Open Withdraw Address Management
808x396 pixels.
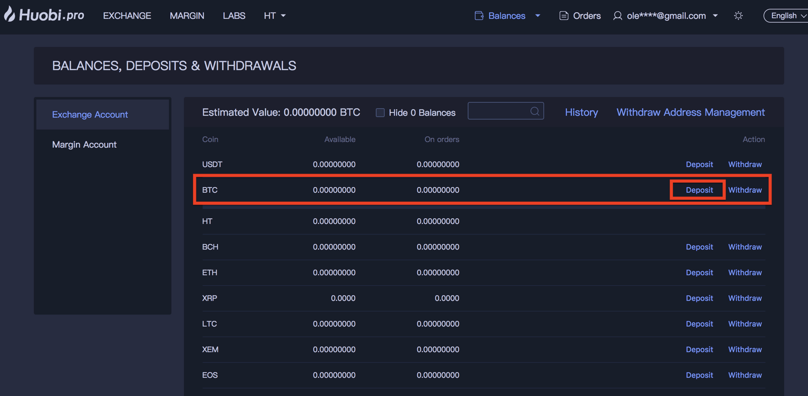click(691, 112)
